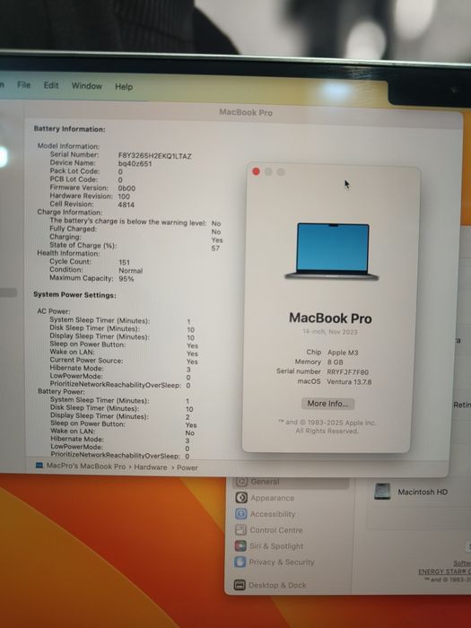
Task: Click macOS version Ventura 13.7.8
Action: (x=349, y=381)
